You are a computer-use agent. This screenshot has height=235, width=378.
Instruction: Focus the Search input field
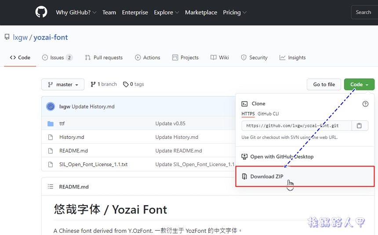pyautogui.click(x=364, y=12)
